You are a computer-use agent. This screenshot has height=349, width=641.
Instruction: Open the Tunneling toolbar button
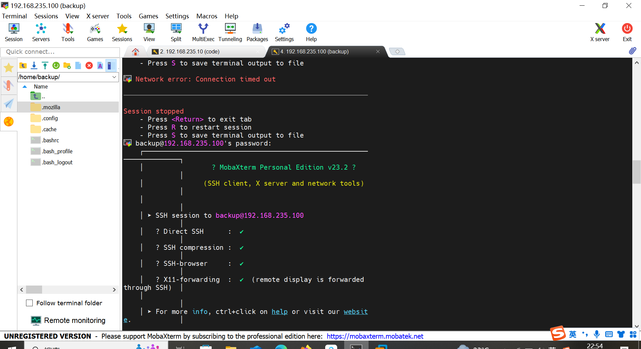tap(230, 32)
